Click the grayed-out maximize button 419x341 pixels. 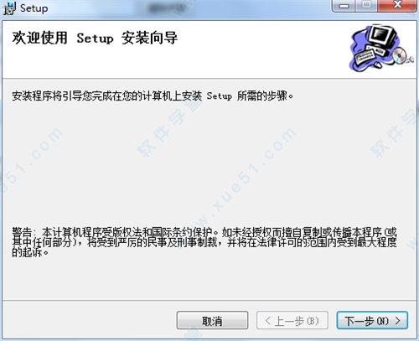tap(366, 6)
